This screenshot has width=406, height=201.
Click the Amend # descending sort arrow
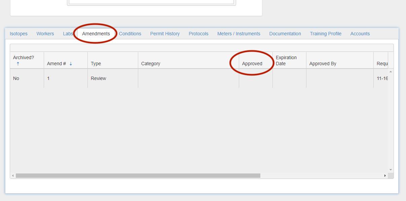pyautogui.click(x=71, y=64)
